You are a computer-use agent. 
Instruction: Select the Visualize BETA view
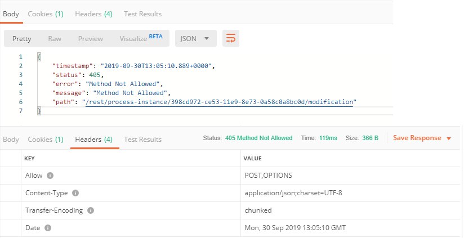click(x=141, y=38)
